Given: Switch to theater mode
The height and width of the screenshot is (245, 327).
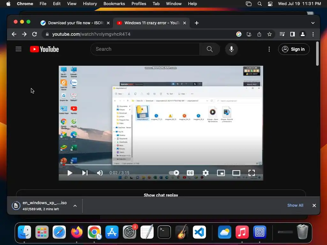Looking at the screenshot, I should pyautogui.click(x=236, y=173).
